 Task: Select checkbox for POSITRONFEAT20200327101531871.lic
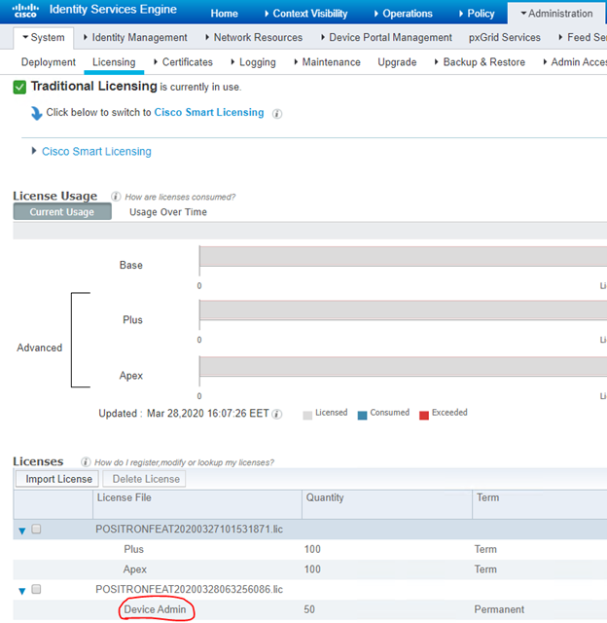click(x=36, y=529)
